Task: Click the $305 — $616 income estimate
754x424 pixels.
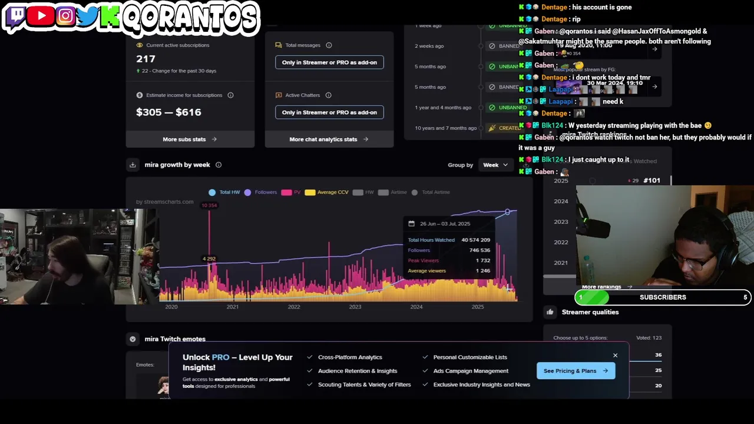Action: coord(168,112)
